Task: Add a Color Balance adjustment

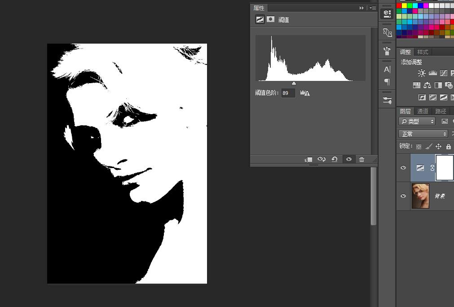Action: pyautogui.click(x=427, y=85)
